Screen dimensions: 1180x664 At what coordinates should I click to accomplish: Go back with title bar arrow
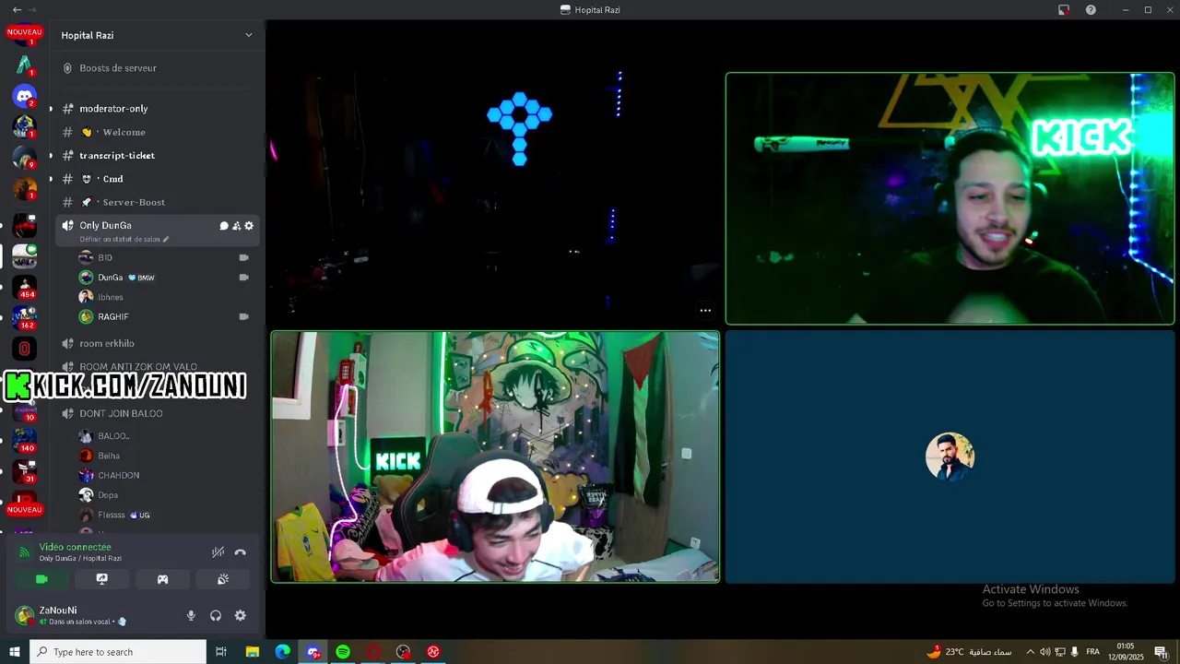[17, 9]
